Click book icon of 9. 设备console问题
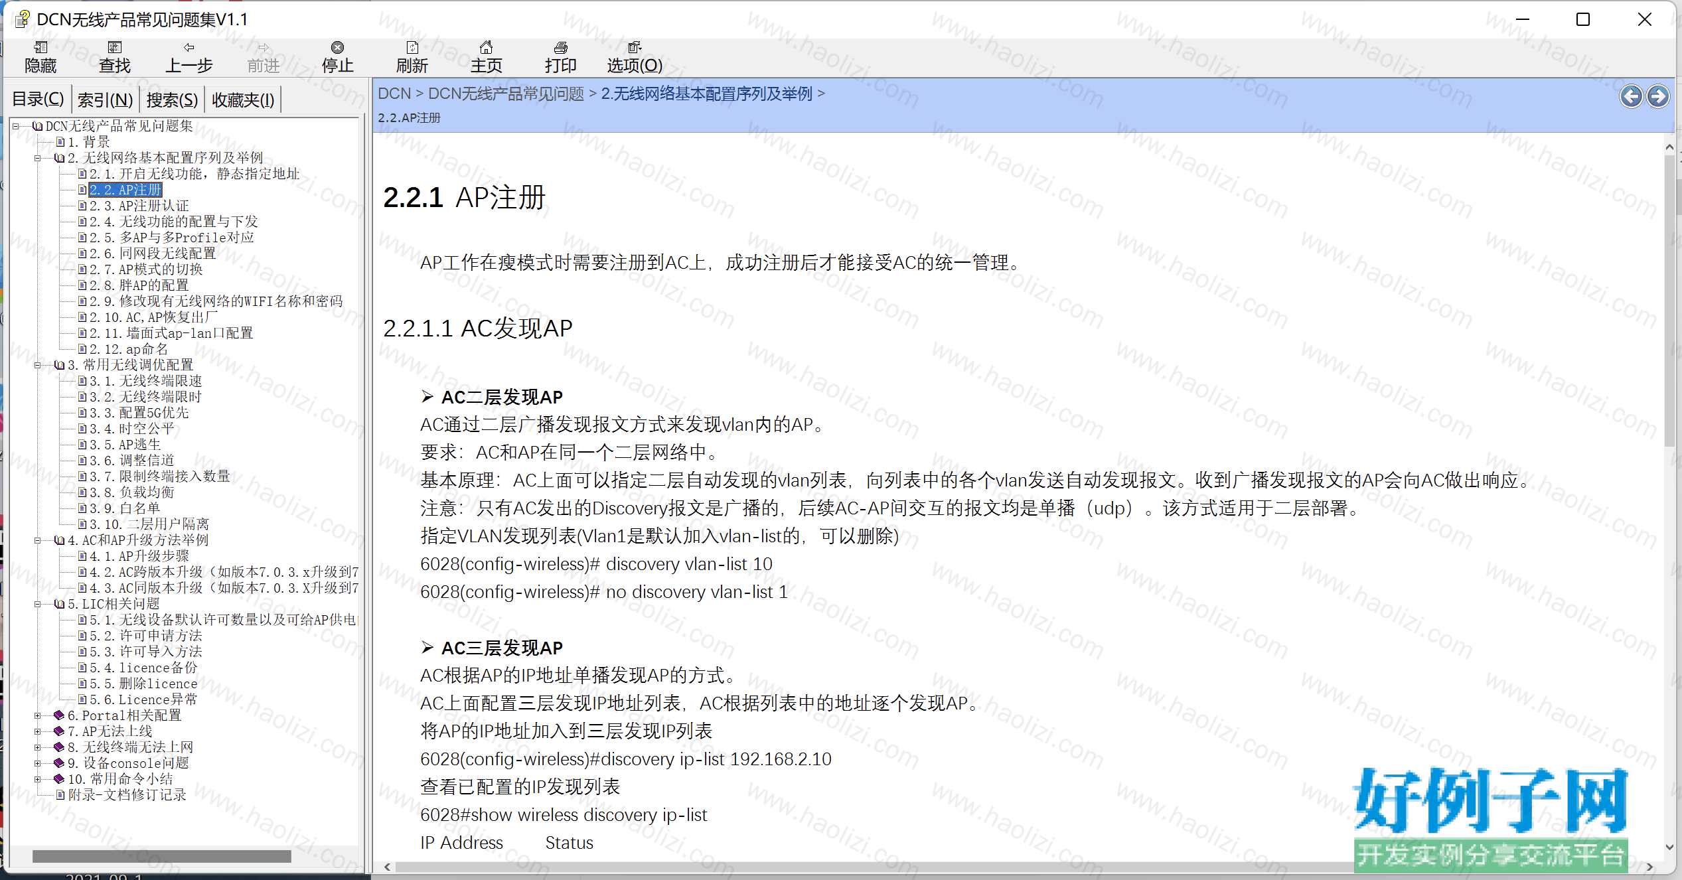Image resolution: width=1682 pixels, height=880 pixels. [59, 763]
